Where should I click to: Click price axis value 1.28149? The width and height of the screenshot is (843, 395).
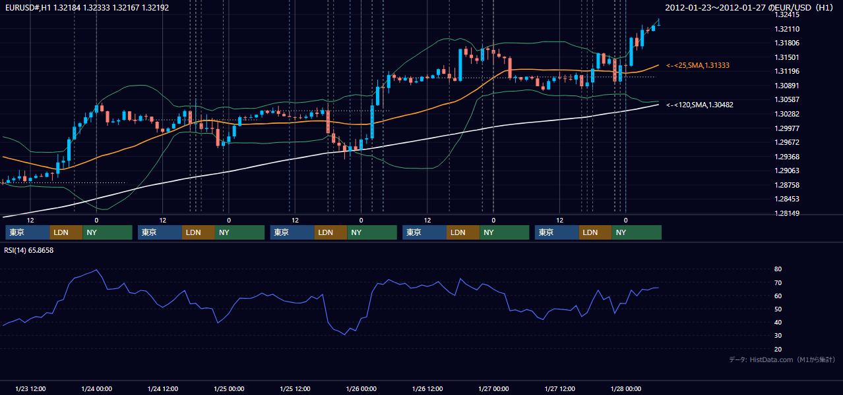point(787,213)
